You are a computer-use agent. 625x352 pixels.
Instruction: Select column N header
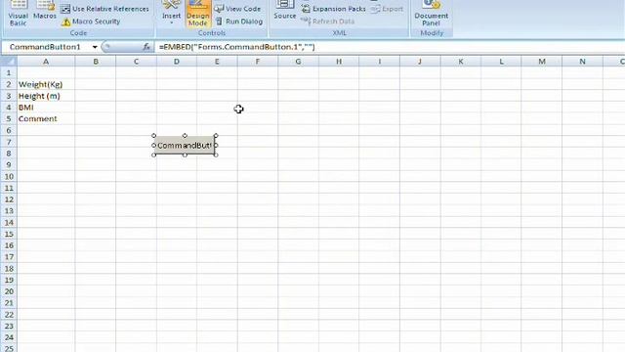pos(582,62)
